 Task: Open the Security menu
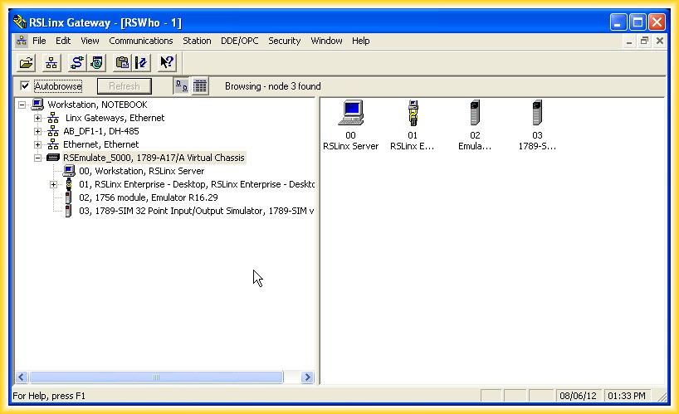(284, 41)
